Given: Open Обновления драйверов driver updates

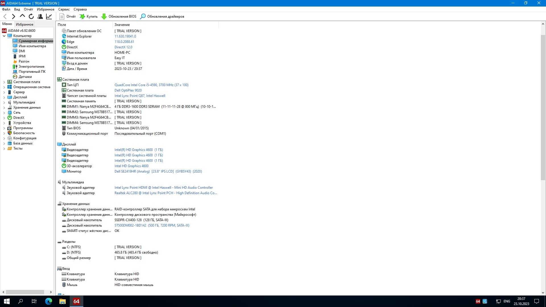Looking at the screenshot, I should pos(162,16).
